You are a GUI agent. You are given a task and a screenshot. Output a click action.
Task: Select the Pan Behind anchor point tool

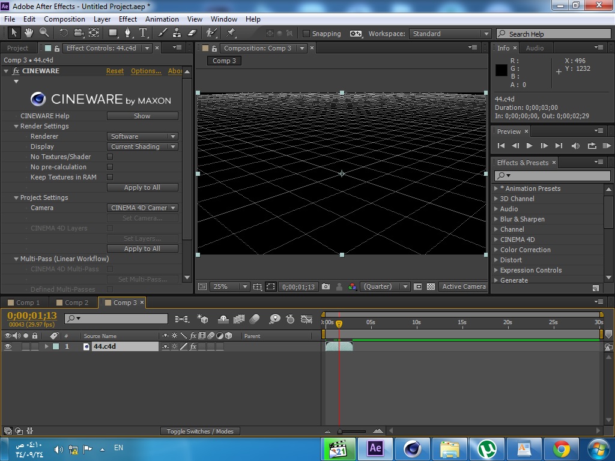click(x=94, y=33)
